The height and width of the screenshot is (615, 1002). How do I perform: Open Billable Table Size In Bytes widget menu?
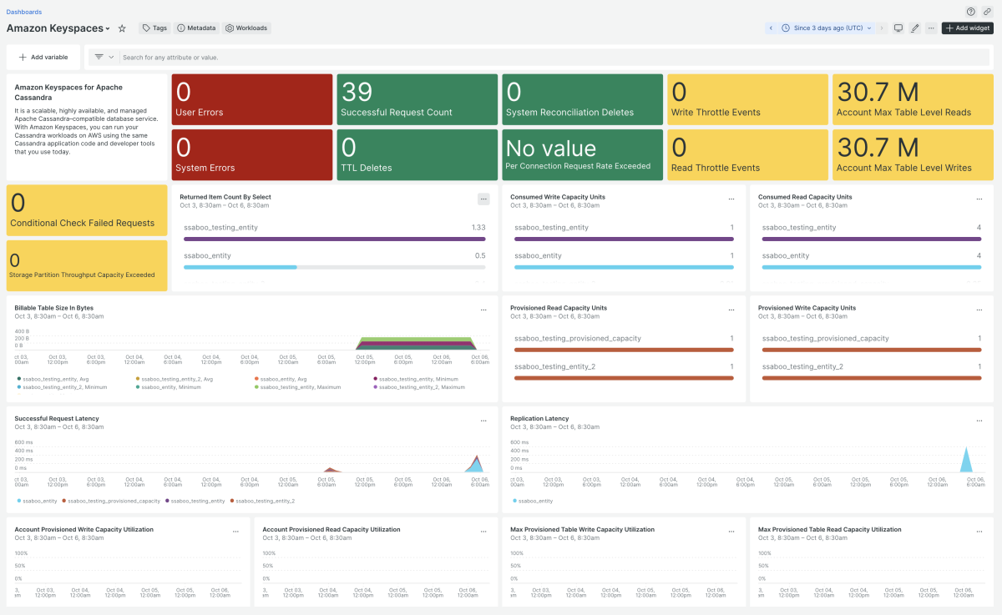(x=483, y=310)
